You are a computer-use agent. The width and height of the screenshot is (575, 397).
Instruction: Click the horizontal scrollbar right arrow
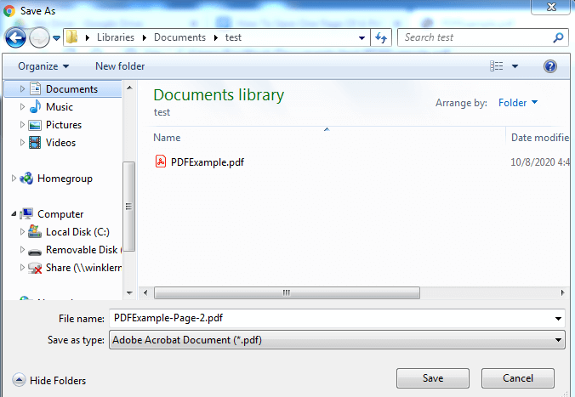click(563, 293)
